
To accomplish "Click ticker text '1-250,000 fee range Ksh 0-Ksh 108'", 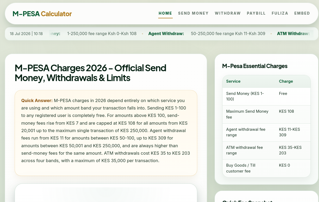I will [x=102, y=34].
